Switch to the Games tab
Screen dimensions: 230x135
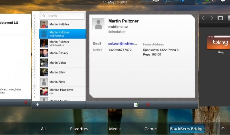click(x=151, y=129)
